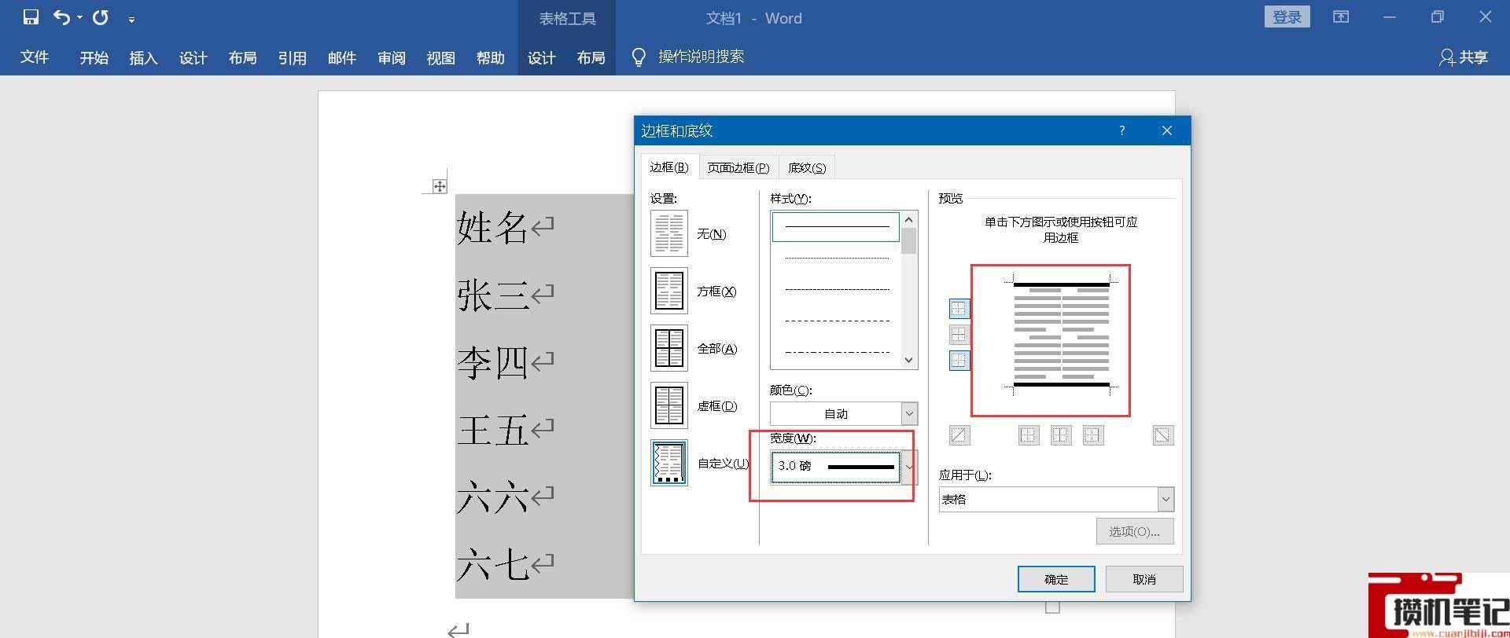Click the Save icon in quick access toolbar
This screenshot has height=638, width=1510.
(x=31, y=17)
